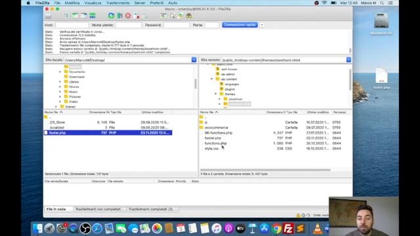
Task: Open the Sito locale path dropdown
Action: [x=194, y=60]
